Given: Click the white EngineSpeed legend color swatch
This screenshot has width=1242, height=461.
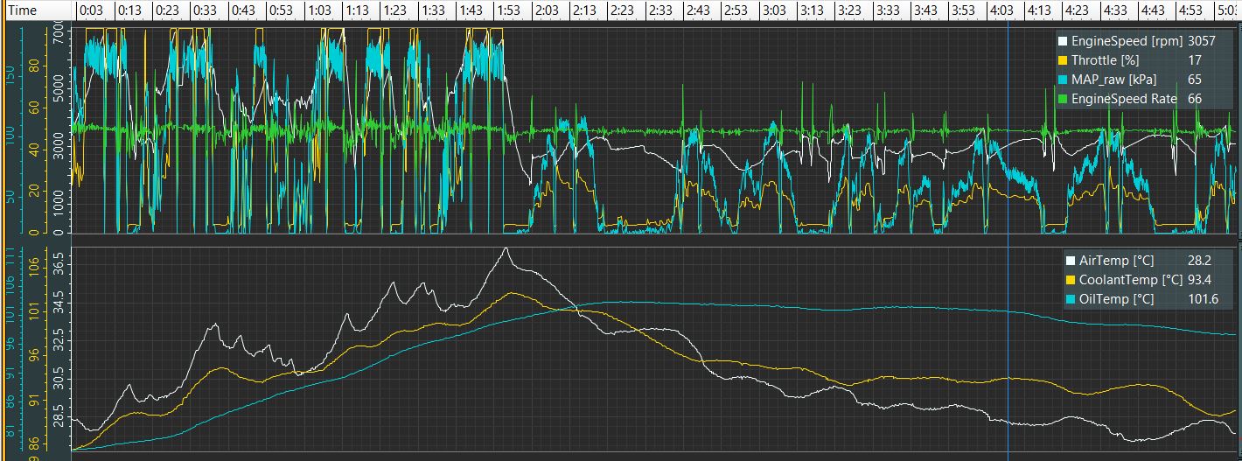Looking at the screenshot, I should point(1063,41).
